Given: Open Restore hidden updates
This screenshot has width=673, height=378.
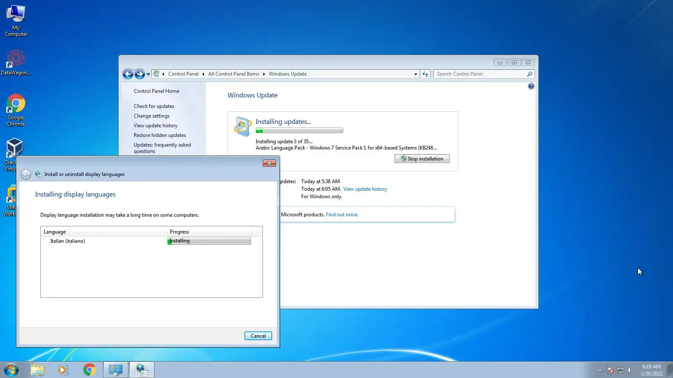Looking at the screenshot, I should [160, 135].
